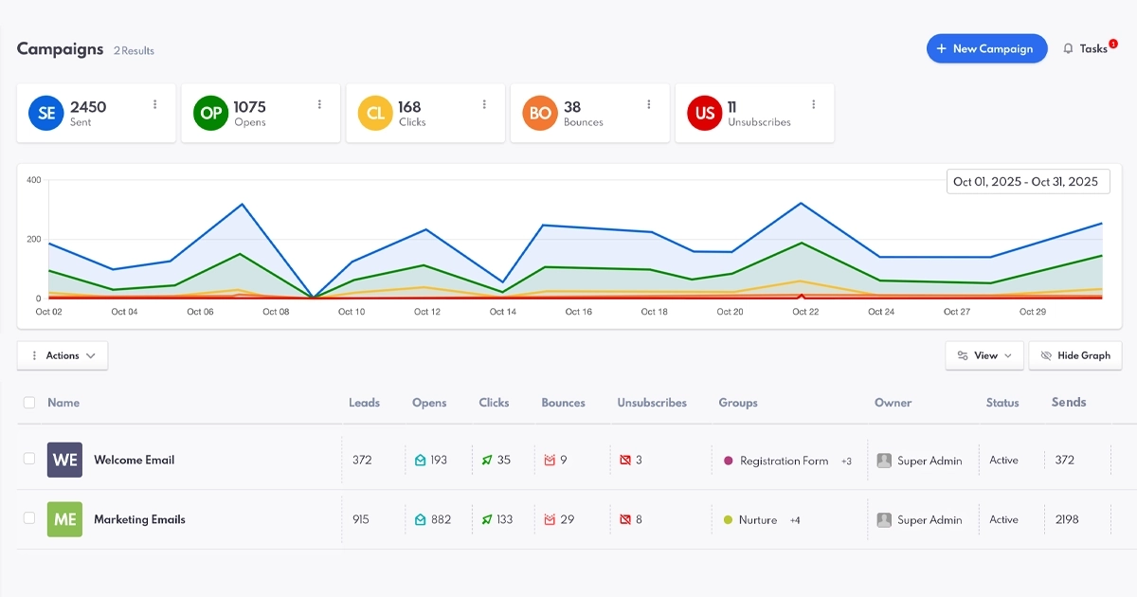Click the Registration Form group tag
The height and width of the screenshot is (597, 1137).
[x=784, y=461]
